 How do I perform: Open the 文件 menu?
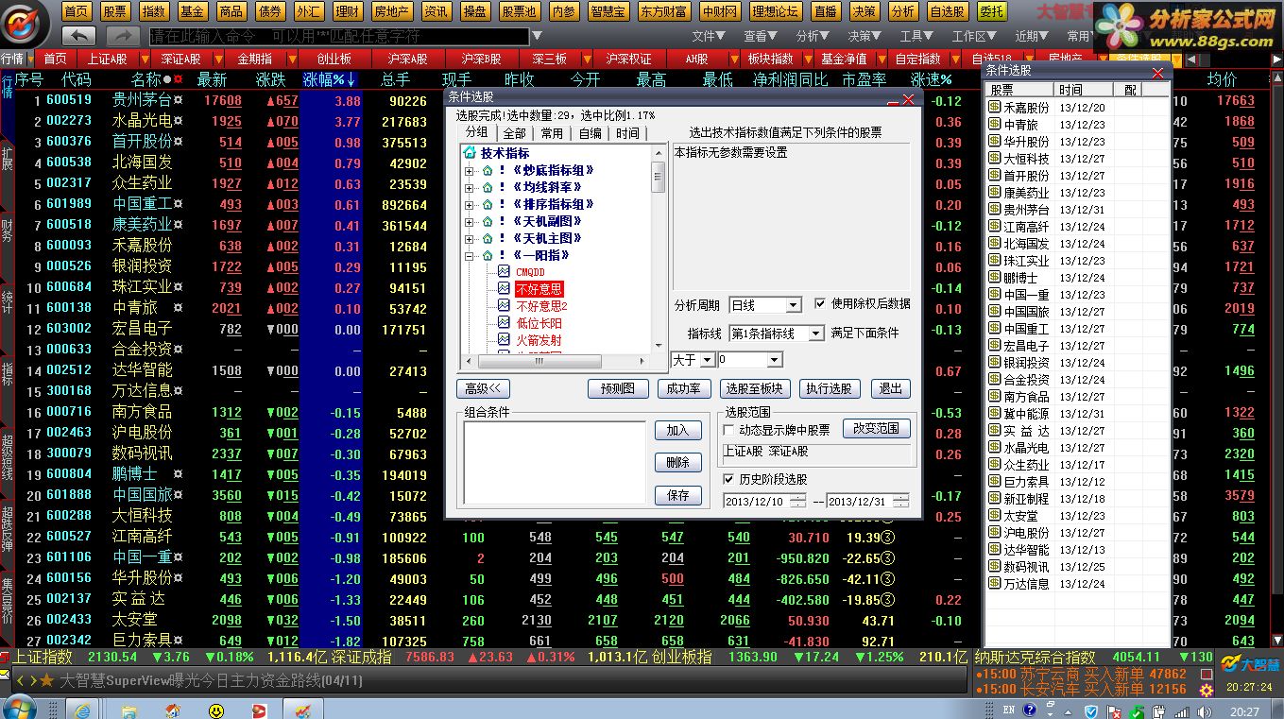708,36
